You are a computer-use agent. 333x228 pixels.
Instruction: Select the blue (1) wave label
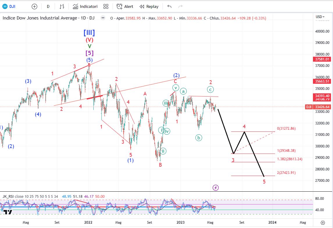tap(130, 160)
